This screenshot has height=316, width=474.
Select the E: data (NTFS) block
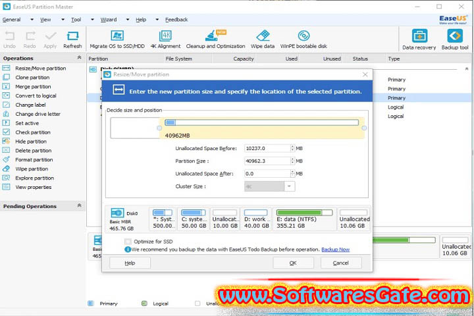pyautogui.click(x=304, y=219)
